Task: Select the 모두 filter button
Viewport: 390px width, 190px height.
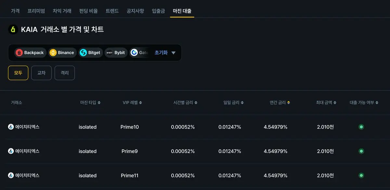Action: [18, 73]
